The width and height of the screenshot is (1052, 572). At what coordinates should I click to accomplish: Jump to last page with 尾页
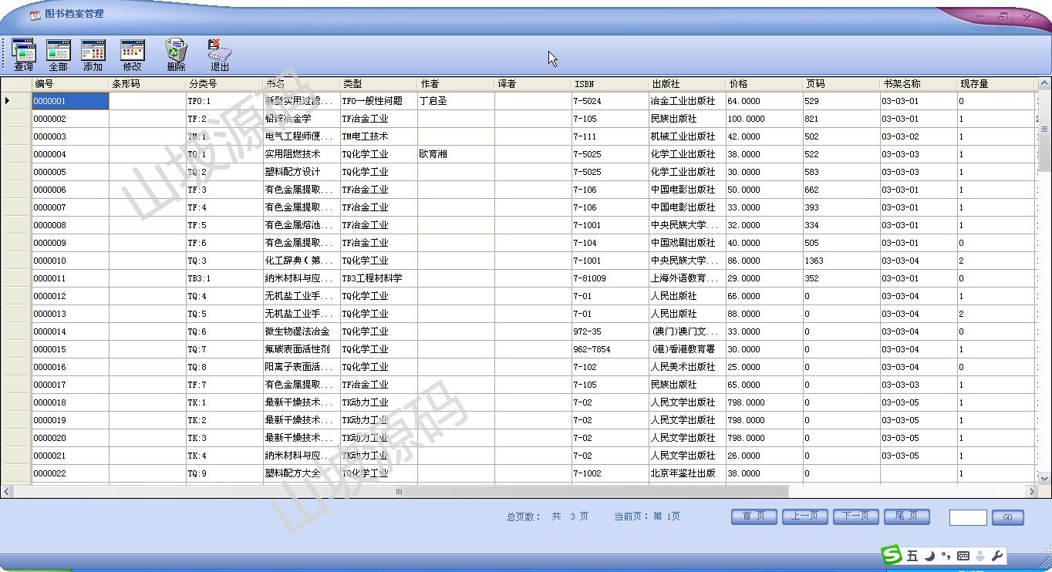pyautogui.click(x=906, y=516)
